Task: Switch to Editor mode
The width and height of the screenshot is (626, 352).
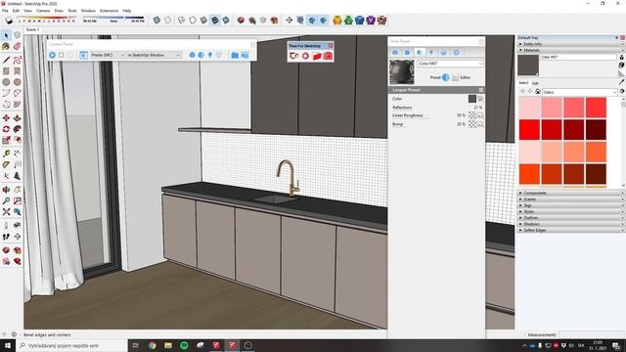Action: [456, 77]
